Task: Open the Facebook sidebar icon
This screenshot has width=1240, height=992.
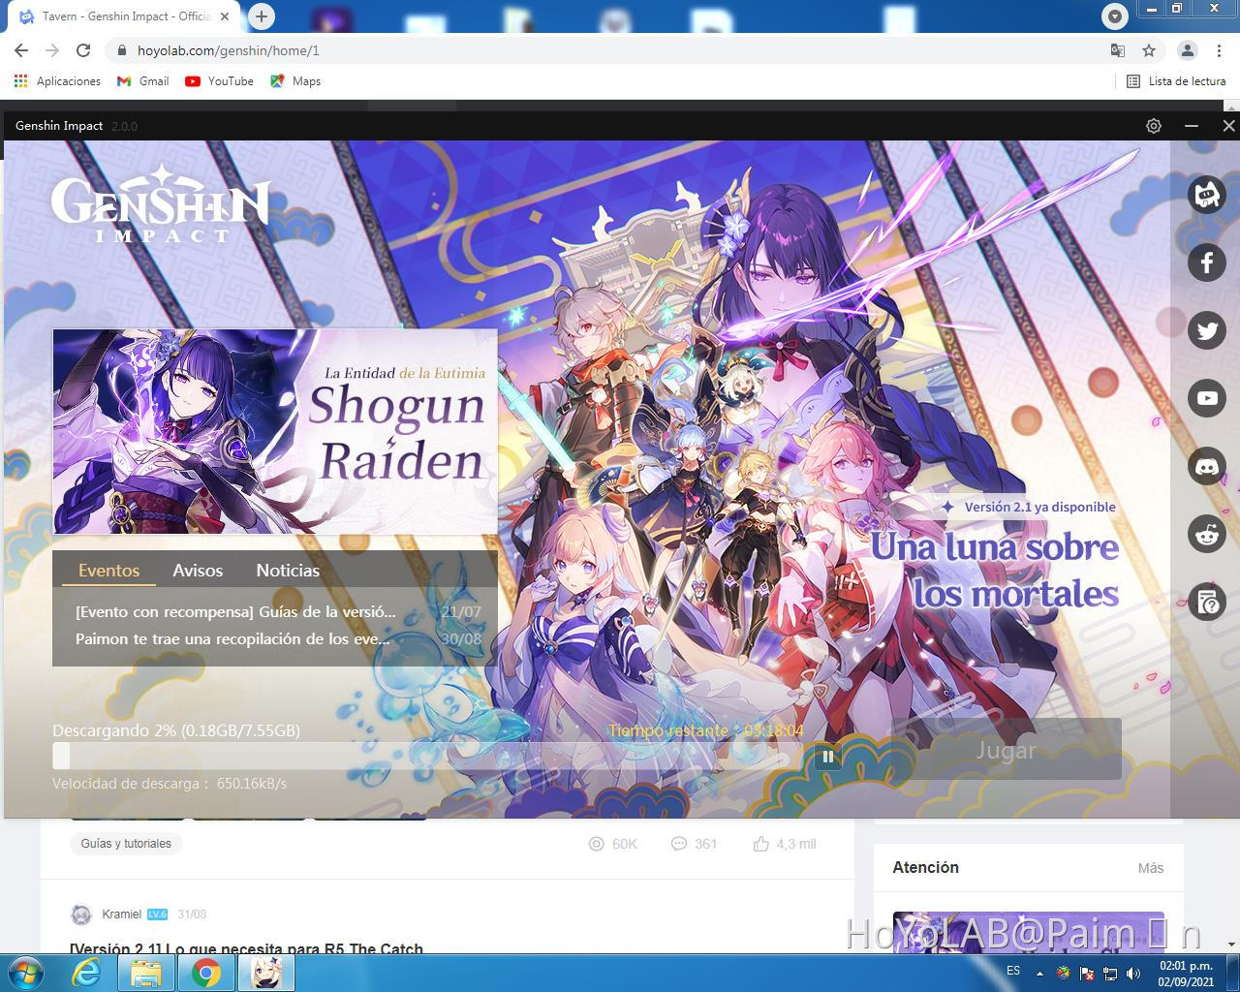Action: click(x=1207, y=263)
